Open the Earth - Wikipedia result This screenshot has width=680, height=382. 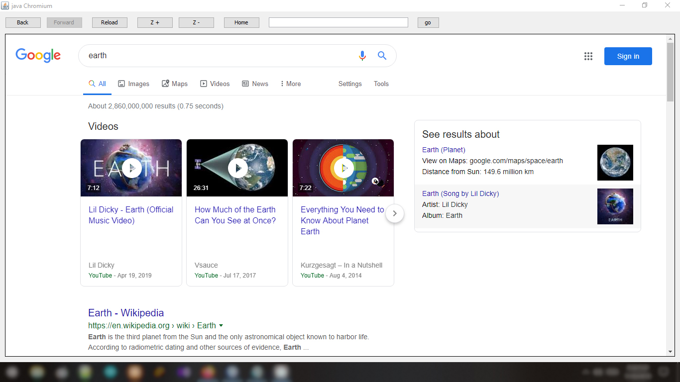pos(126,313)
